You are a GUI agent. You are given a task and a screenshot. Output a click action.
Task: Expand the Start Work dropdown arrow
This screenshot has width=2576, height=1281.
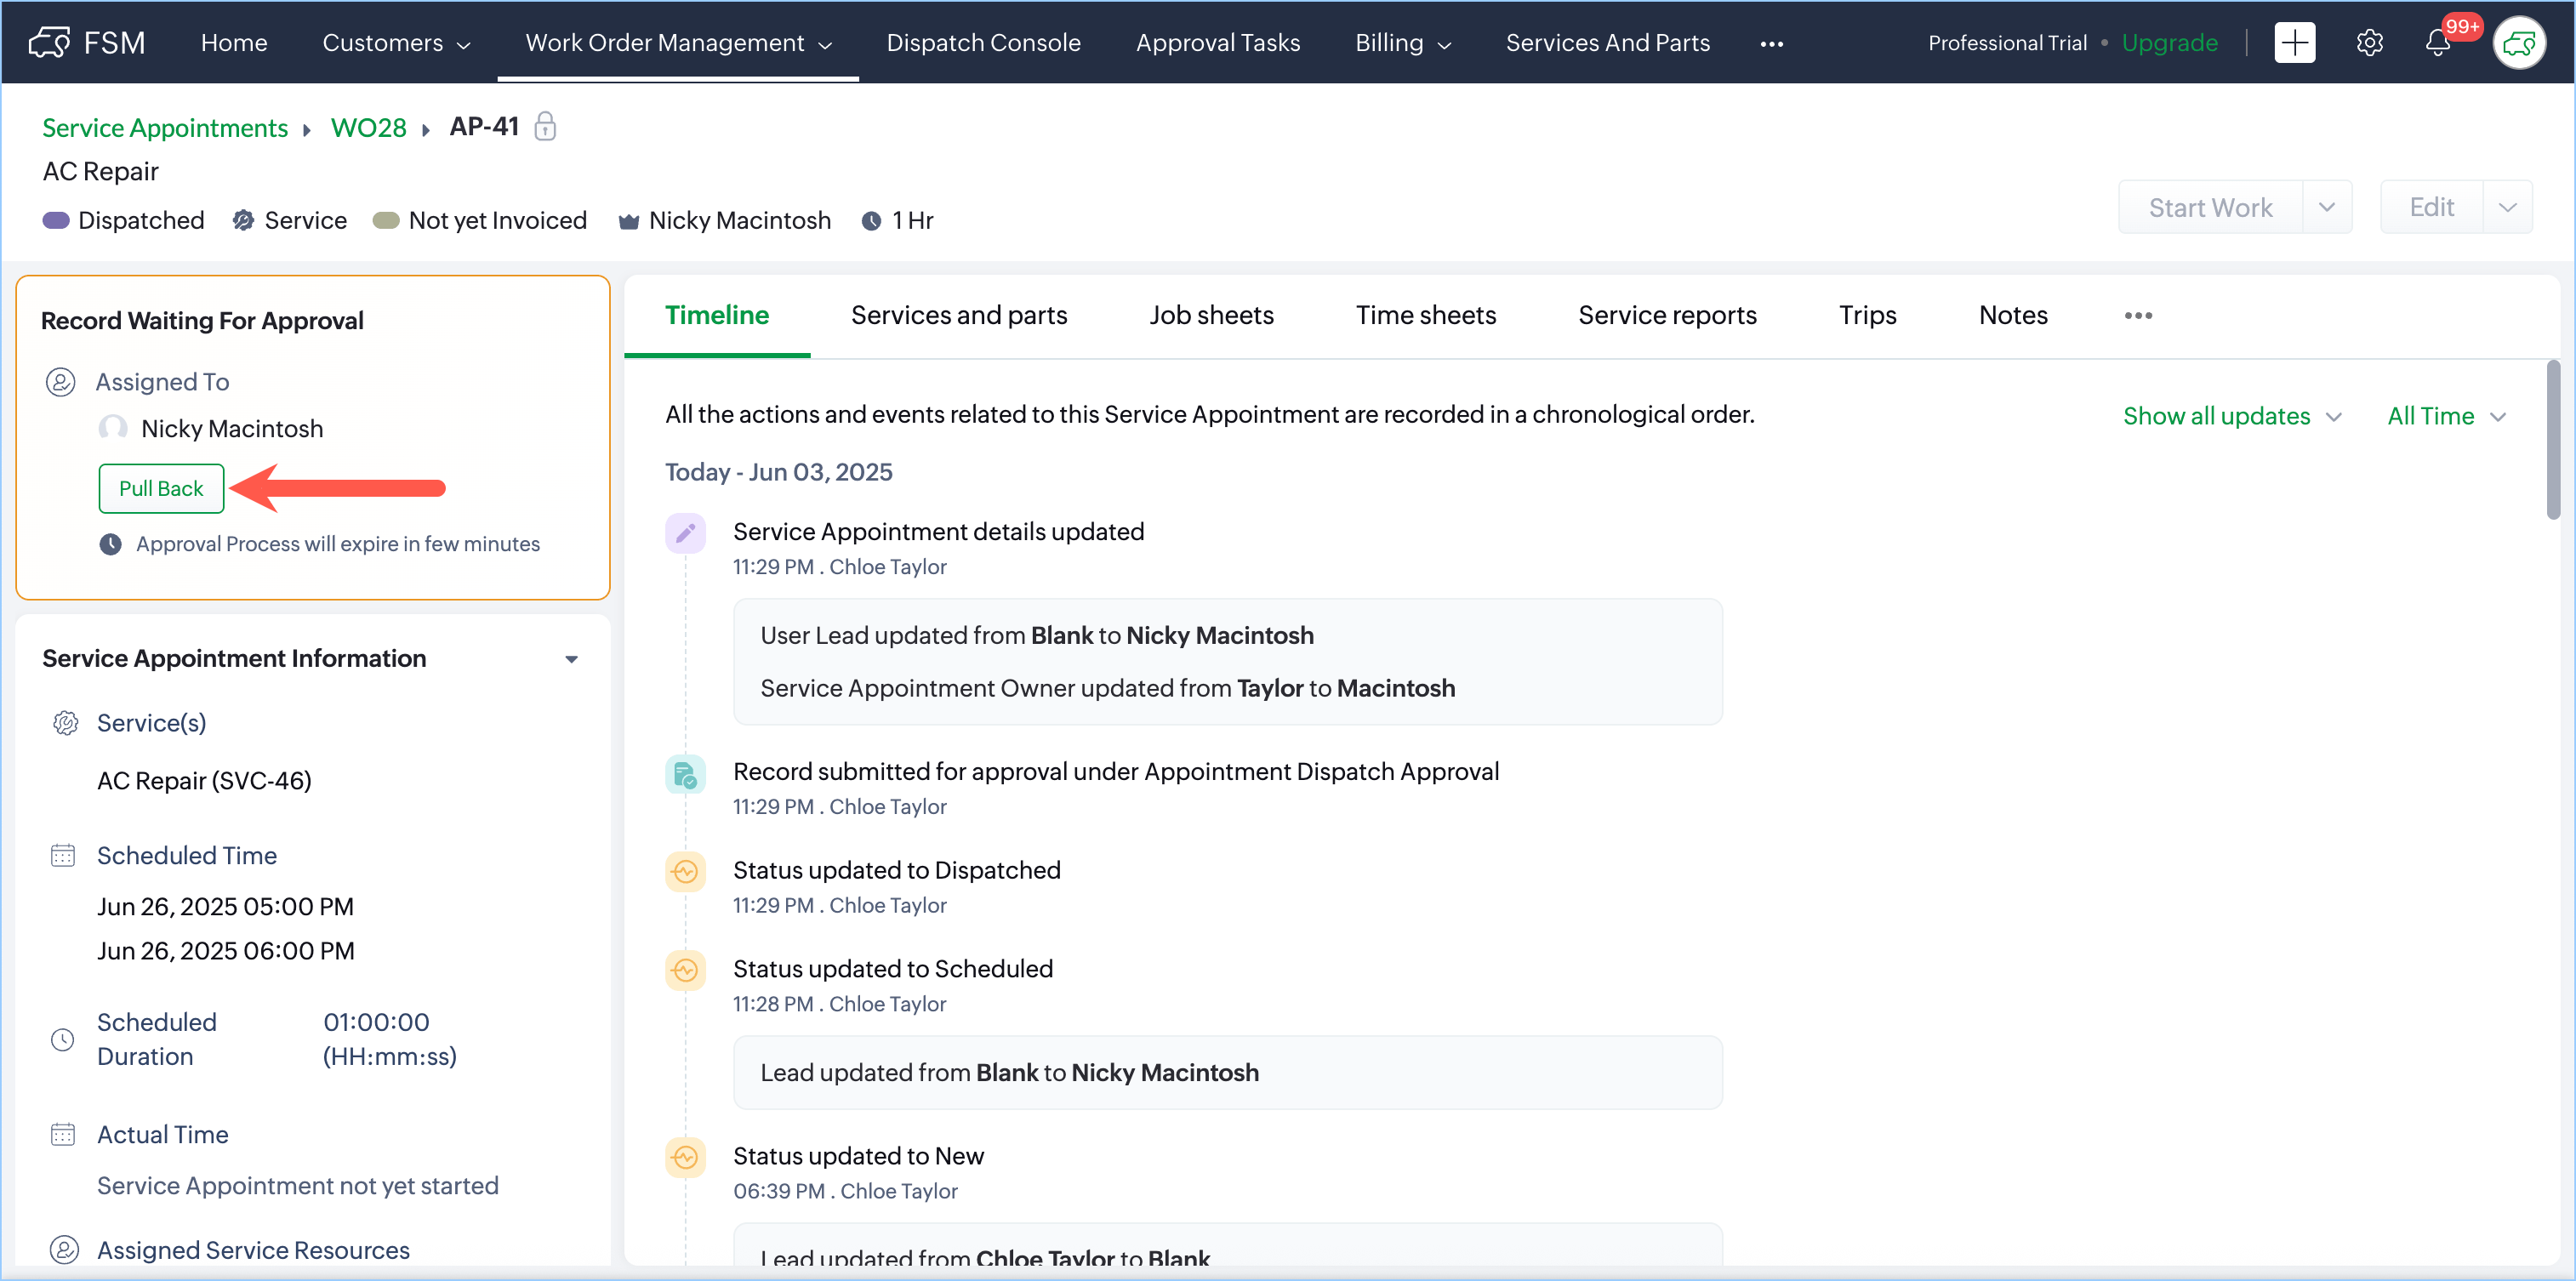tap(2326, 208)
